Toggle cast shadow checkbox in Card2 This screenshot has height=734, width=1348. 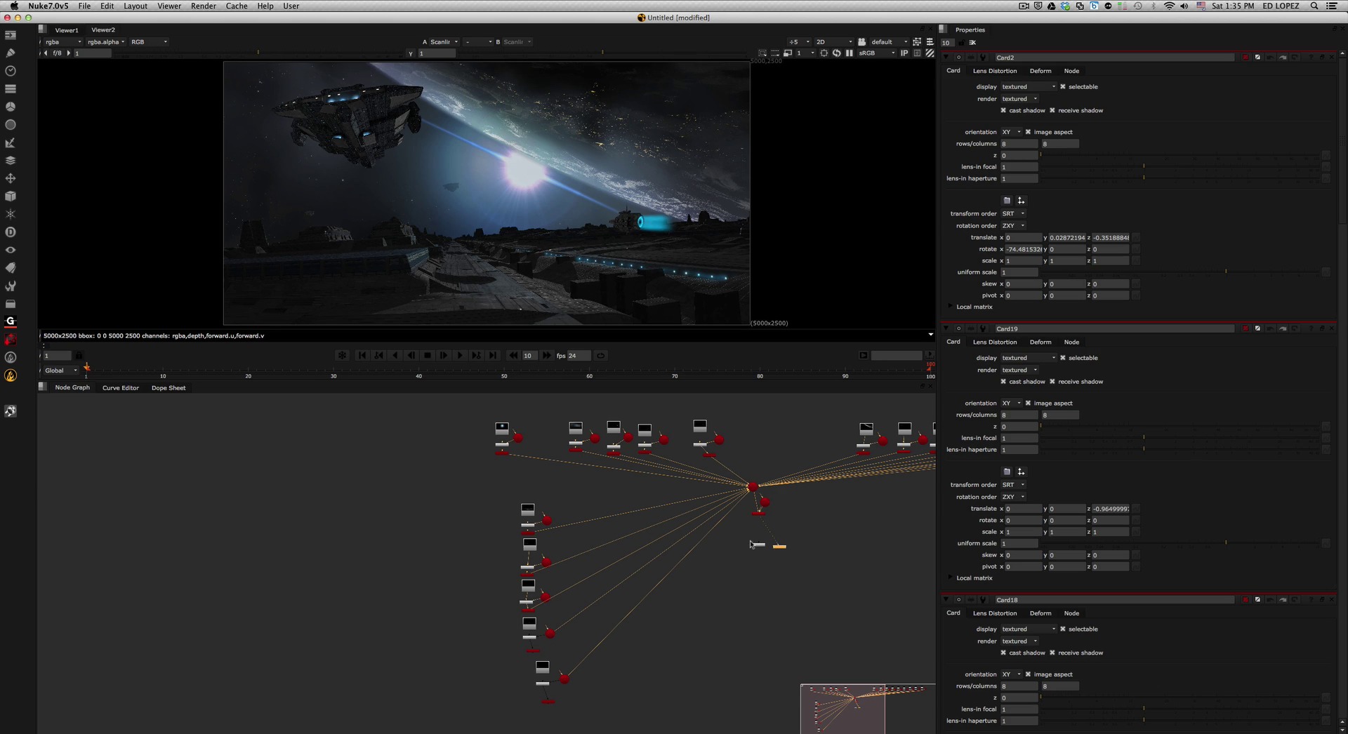[x=1003, y=110]
